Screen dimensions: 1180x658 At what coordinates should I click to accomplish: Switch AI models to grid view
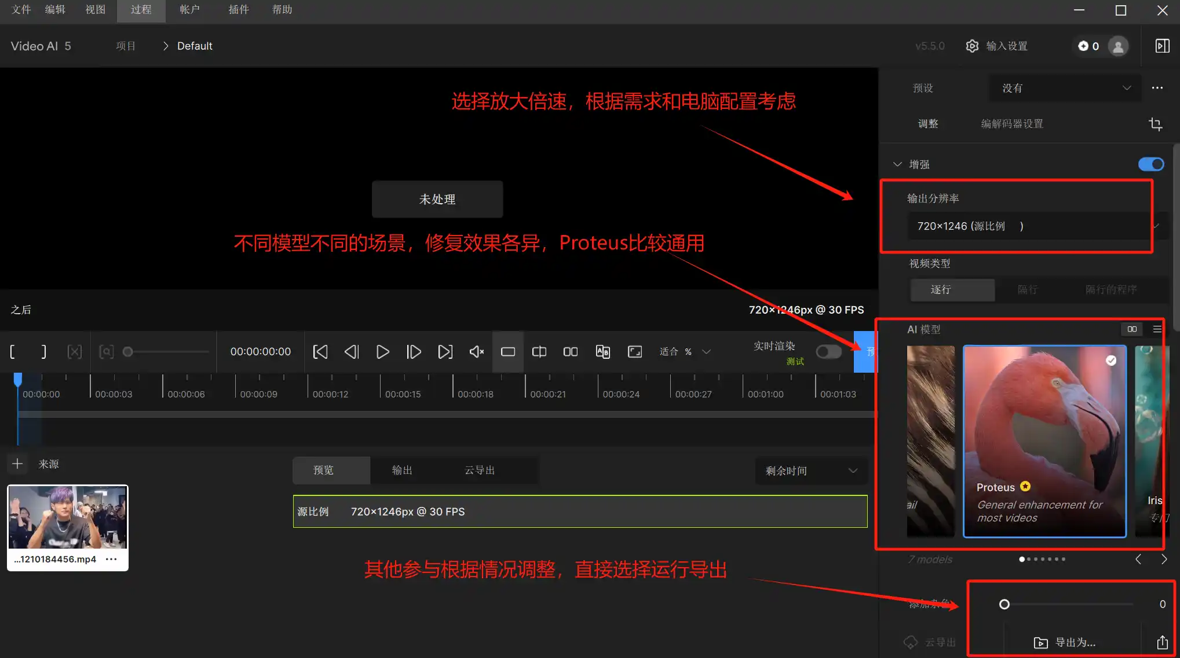tap(1132, 329)
